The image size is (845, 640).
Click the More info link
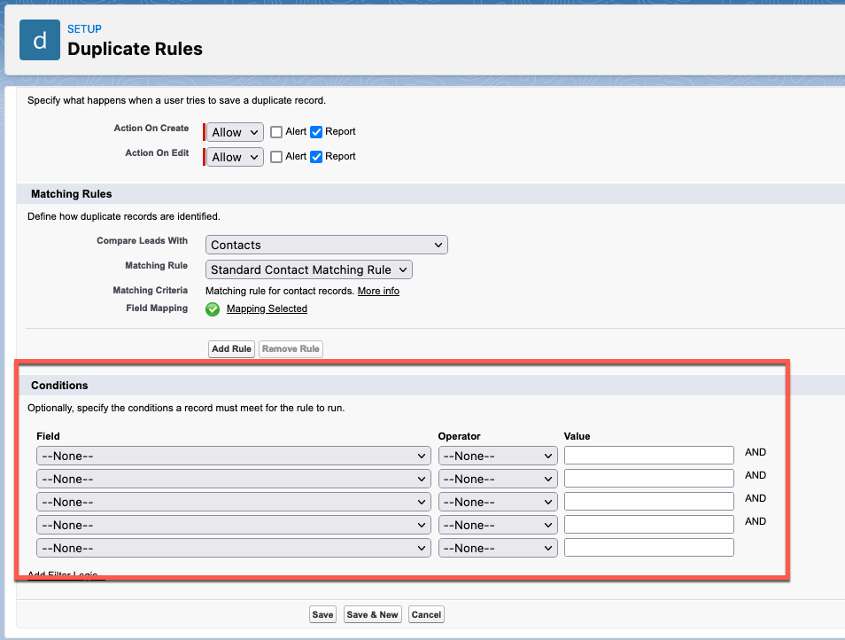coord(378,291)
